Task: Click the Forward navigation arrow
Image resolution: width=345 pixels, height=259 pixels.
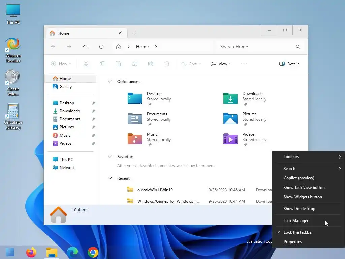Action: [x=69, y=47]
